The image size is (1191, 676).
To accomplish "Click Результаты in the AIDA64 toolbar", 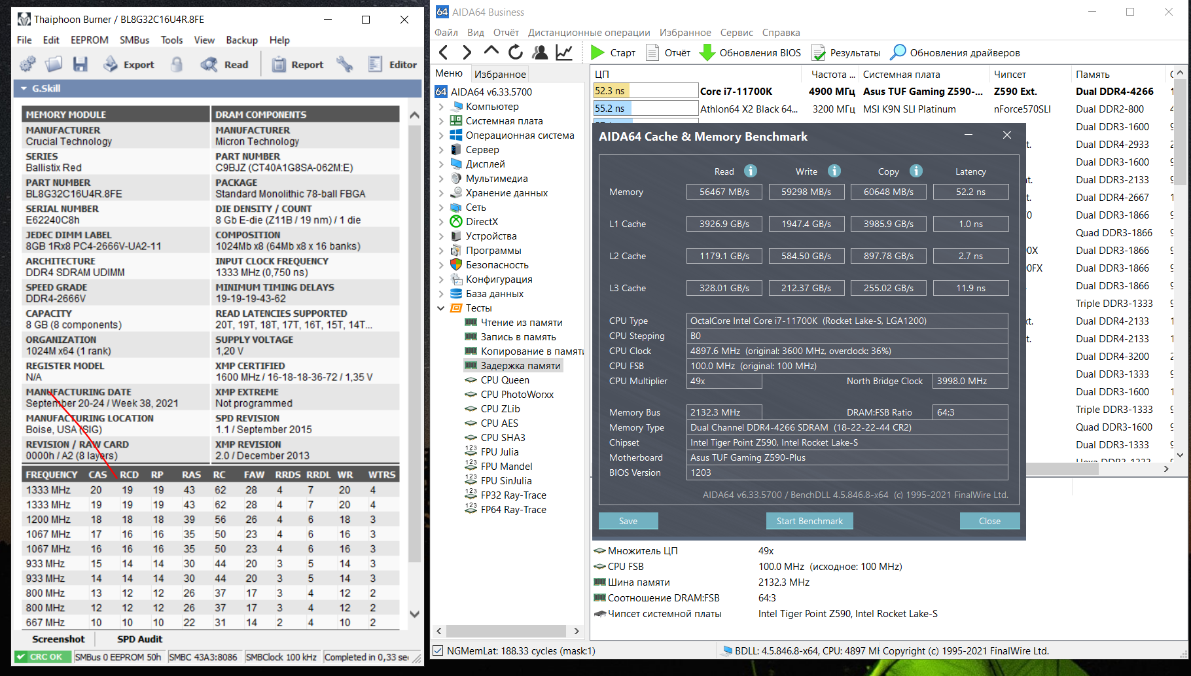I will [x=845, y=52].
